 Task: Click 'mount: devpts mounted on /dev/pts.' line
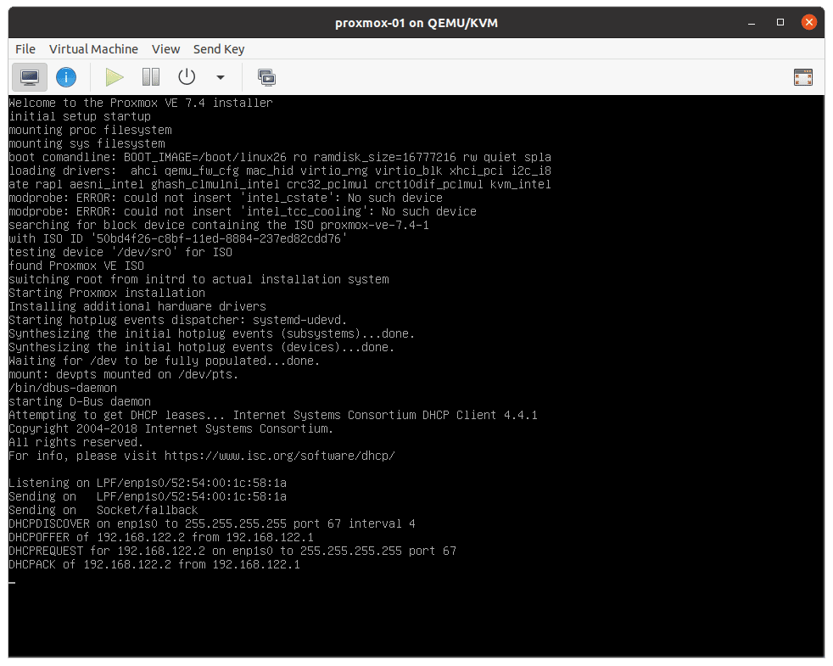click(x=124, y=374)
